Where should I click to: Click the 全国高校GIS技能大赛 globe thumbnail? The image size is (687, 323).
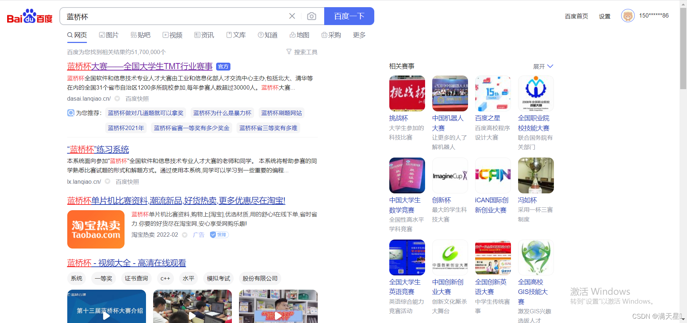(x=536, y=257)
